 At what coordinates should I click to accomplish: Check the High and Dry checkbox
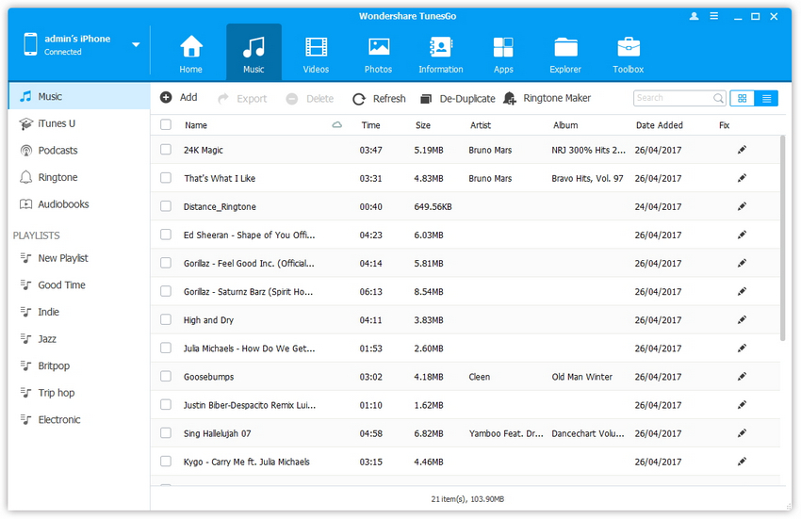click(x=166, y=319)
